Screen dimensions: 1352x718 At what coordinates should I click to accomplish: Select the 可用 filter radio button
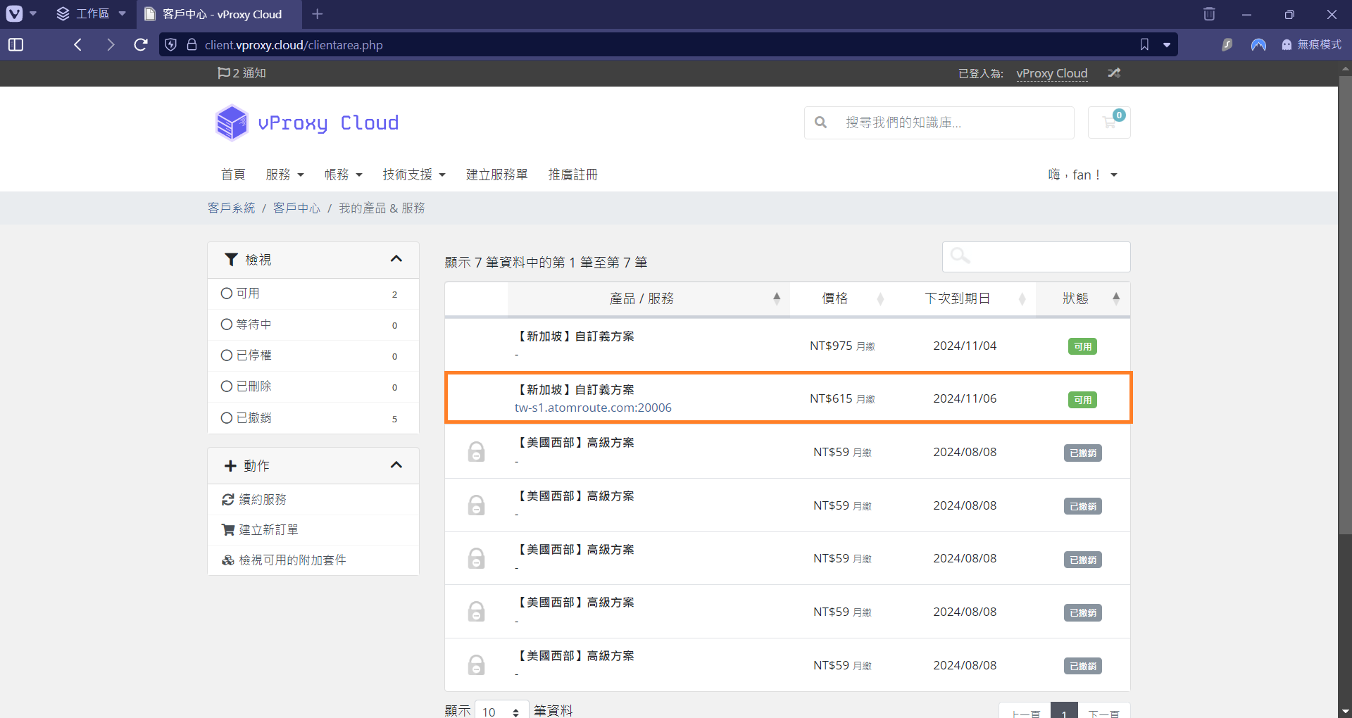click(227, 294)
